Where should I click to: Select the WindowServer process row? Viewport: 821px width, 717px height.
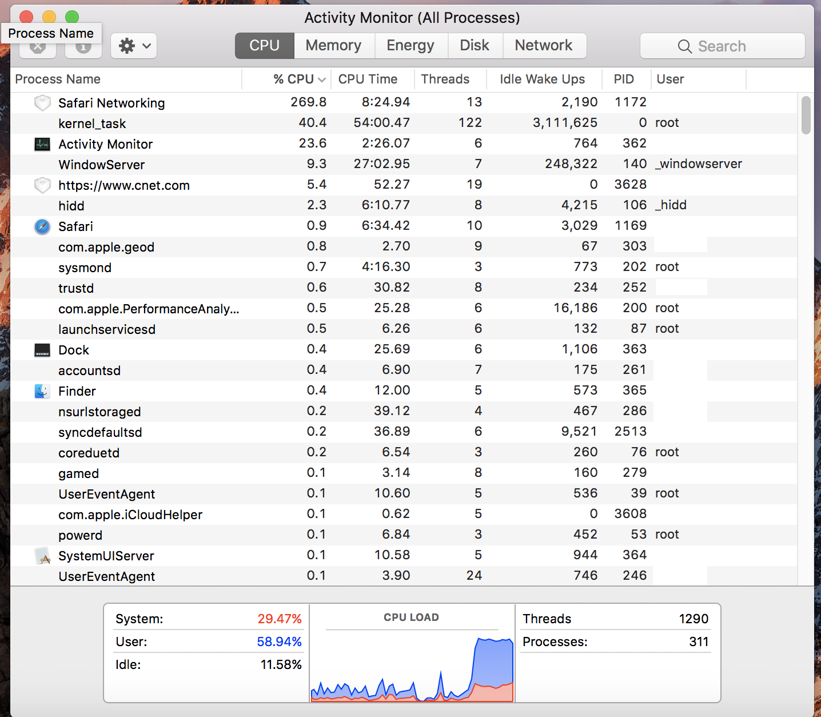pyautogui.click(x=404, y=165)
